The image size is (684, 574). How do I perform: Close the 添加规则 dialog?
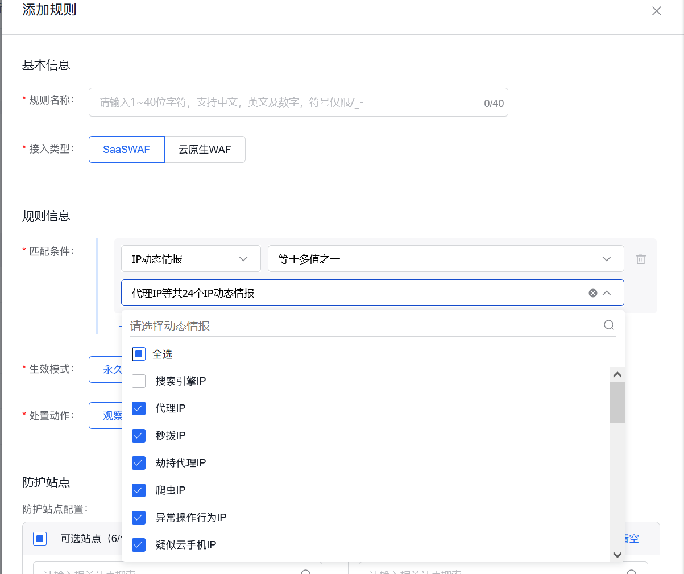(x=657, y=11)
